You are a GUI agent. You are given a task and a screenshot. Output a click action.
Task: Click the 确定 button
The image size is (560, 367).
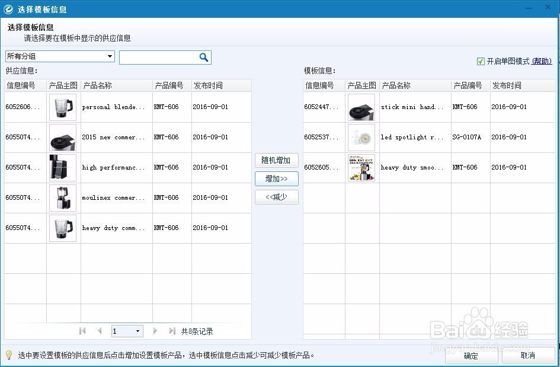click(x=471, y=355)
